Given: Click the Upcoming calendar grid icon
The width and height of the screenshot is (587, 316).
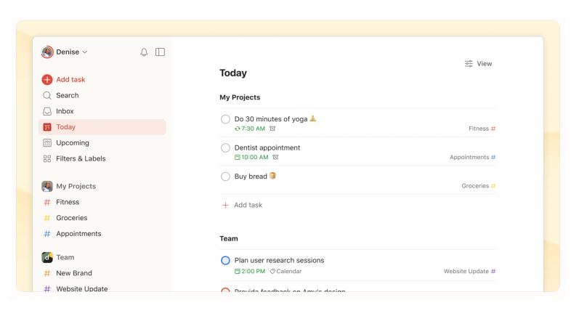Looking at the screenshot, I should coord(47,143).
